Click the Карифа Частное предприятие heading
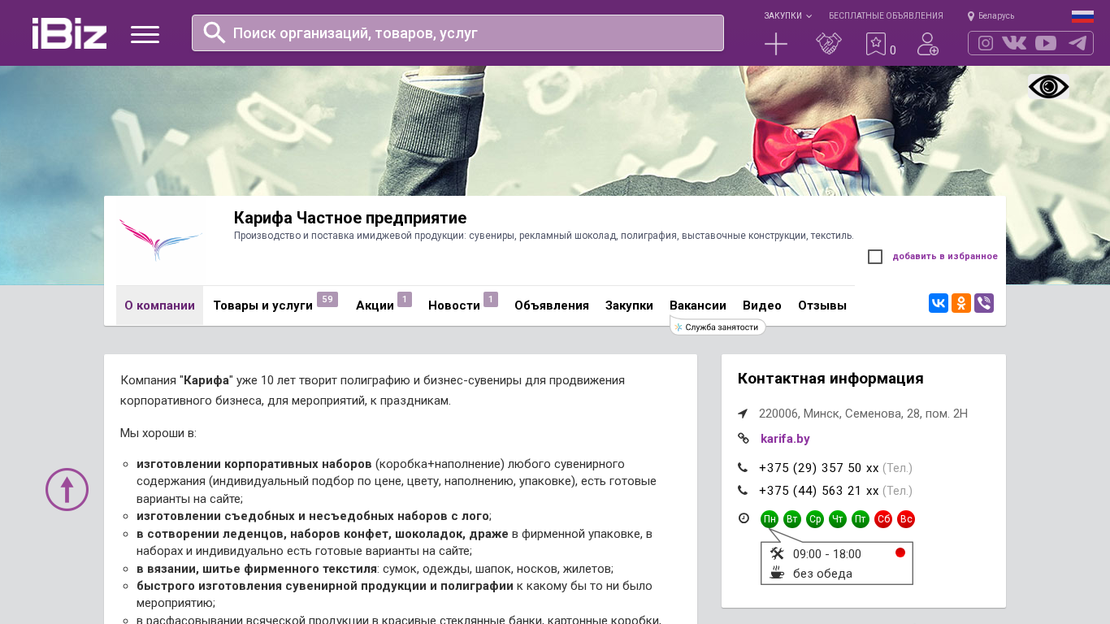The width and height of the screenshot is (1110, 624). (350, 218)
